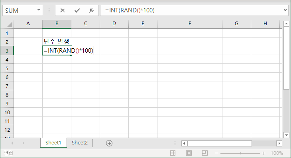The height and width of the screenshot is (158, 291).
Task: Click cell B3 with the =INT(RAND()*100) formula
Action: 57,51
